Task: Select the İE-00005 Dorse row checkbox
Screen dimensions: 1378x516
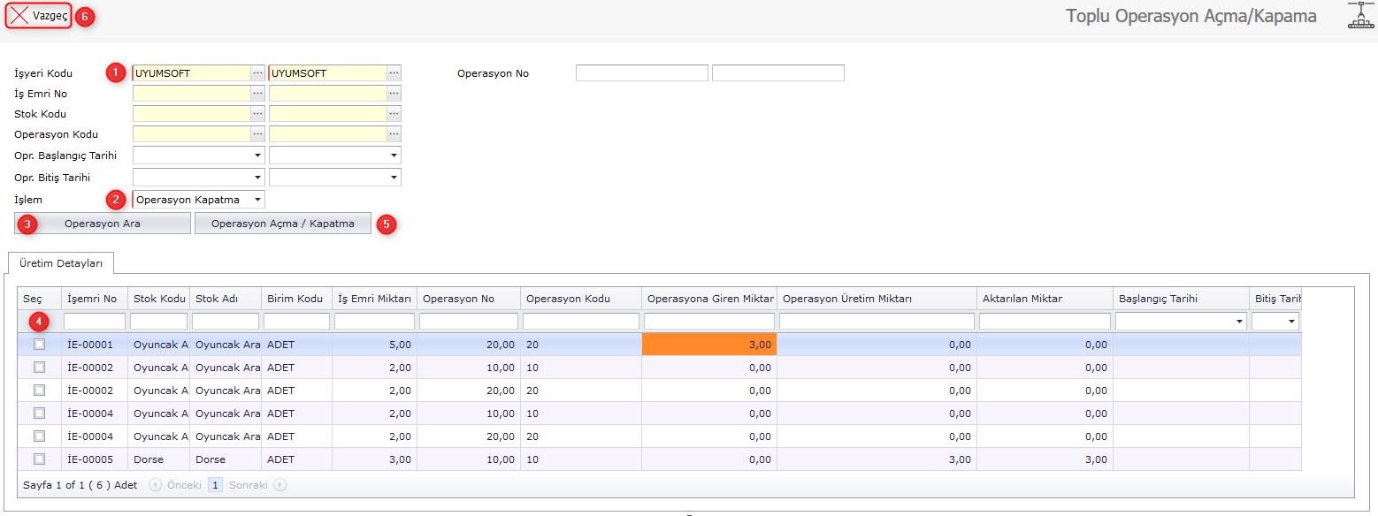Action: (39, 459)
